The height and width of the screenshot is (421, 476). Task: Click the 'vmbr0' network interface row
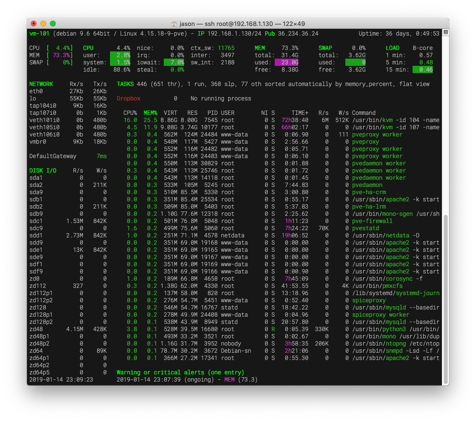coord(68,142)
